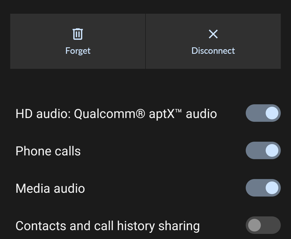Disable the HD audio aptX toggle
Image resolution: width=291 pixels, height=239 pixels.
pyautogui.click(x=263, y=113)
